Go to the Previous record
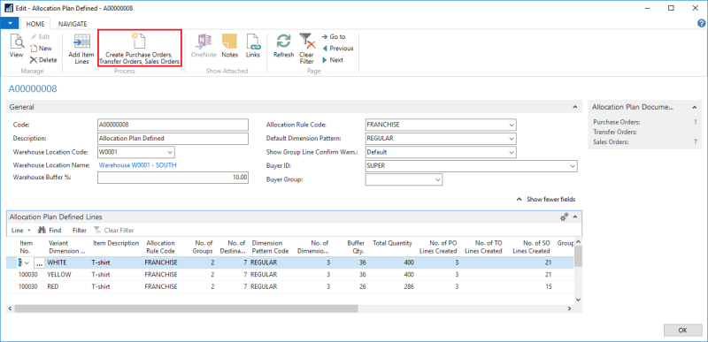Image resolution: width=708 pixels, height=342 pixels. click(x=337, y=49)
